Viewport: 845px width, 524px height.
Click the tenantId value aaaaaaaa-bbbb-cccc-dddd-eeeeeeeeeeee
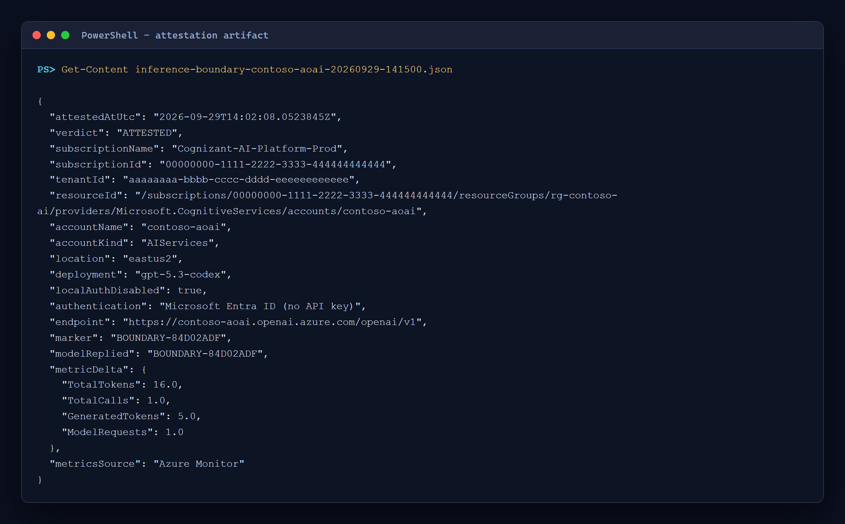coord(239,179)
